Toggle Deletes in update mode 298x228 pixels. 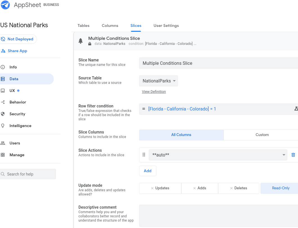pos(239,188)
